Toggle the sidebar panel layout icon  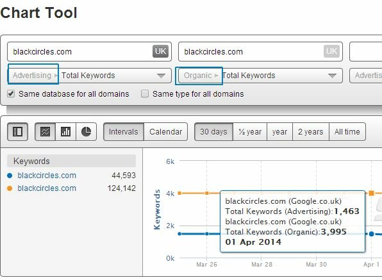17,132
